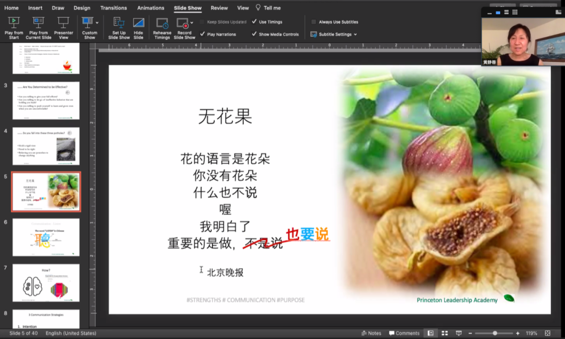
Task: Click the zoom out minus button
Action: point(470,333)
